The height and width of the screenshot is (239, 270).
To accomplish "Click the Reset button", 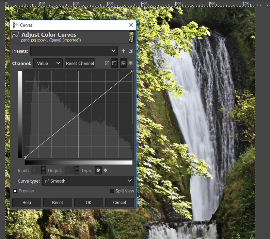I will tap(58, 202).
